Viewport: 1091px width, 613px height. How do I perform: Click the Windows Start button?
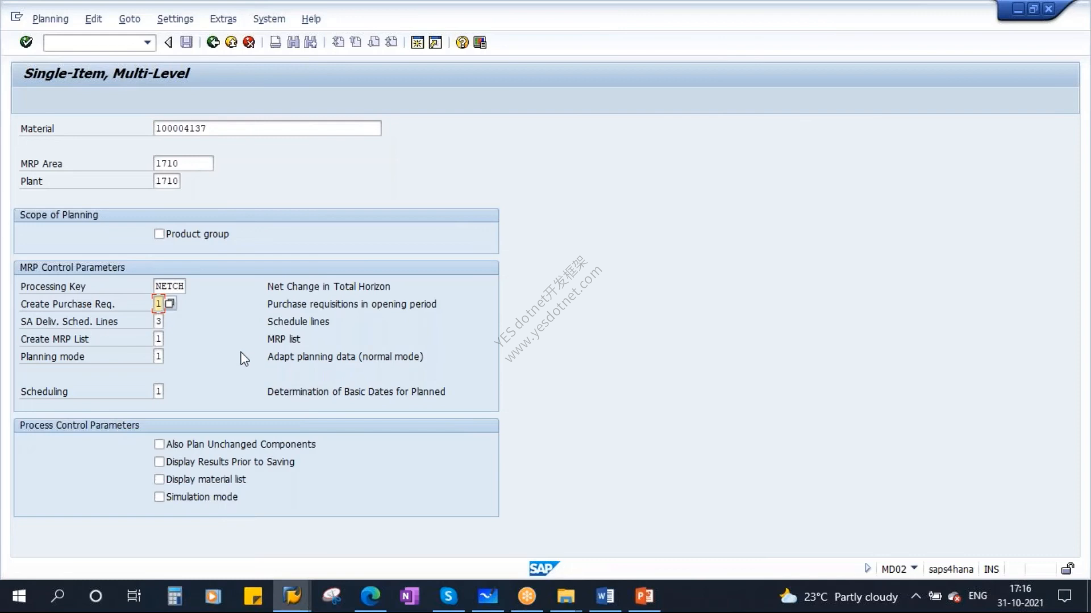(19, 596)
